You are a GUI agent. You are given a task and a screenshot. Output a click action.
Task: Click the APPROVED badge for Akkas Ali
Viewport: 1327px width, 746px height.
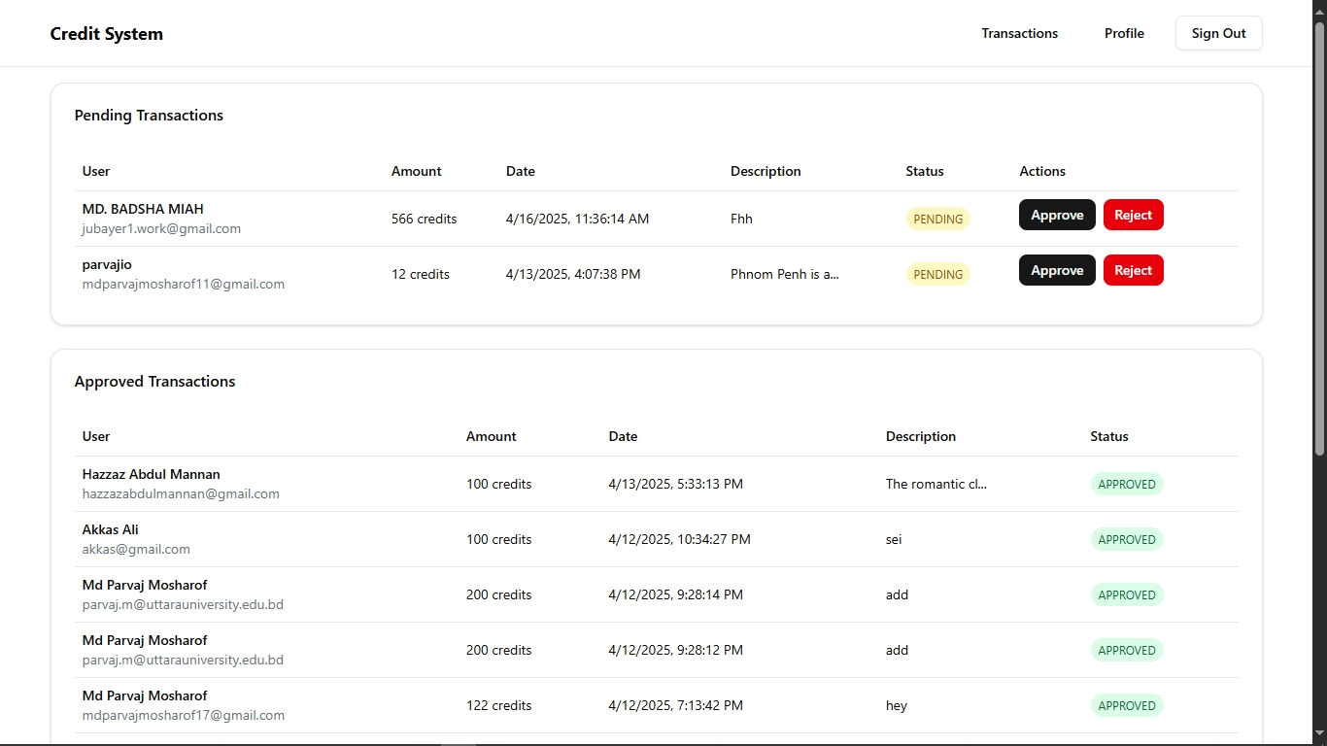pos(1126,539)
